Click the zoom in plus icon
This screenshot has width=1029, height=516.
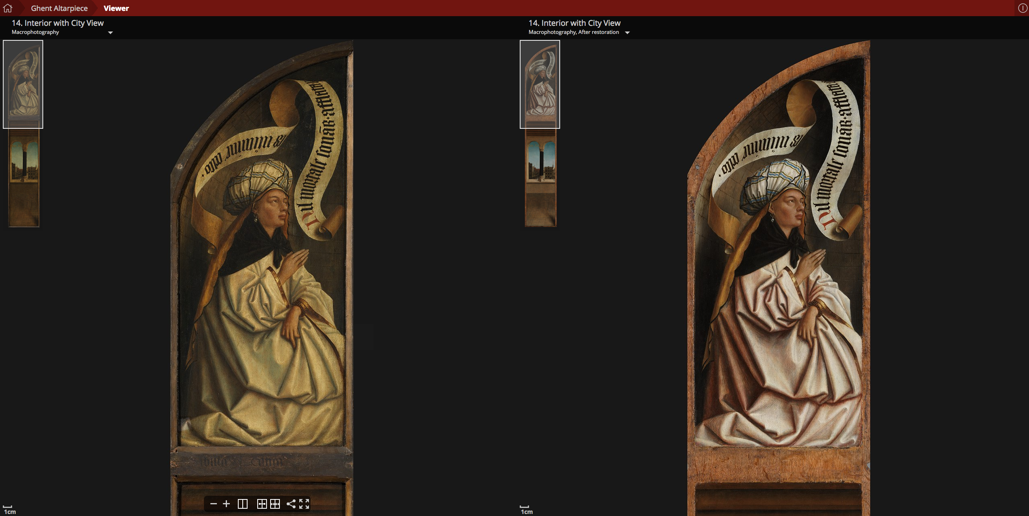click(227, 503)
